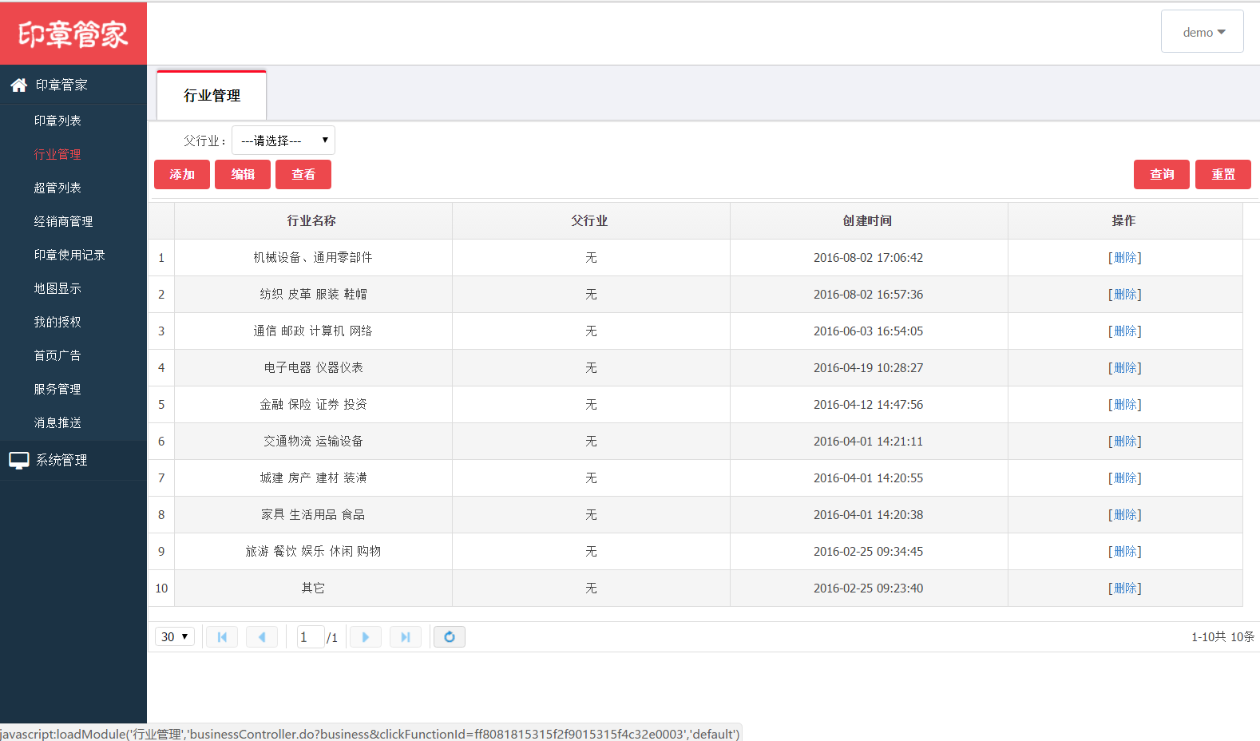Click the 1-10共 10条 record count

coord(1222,636)
